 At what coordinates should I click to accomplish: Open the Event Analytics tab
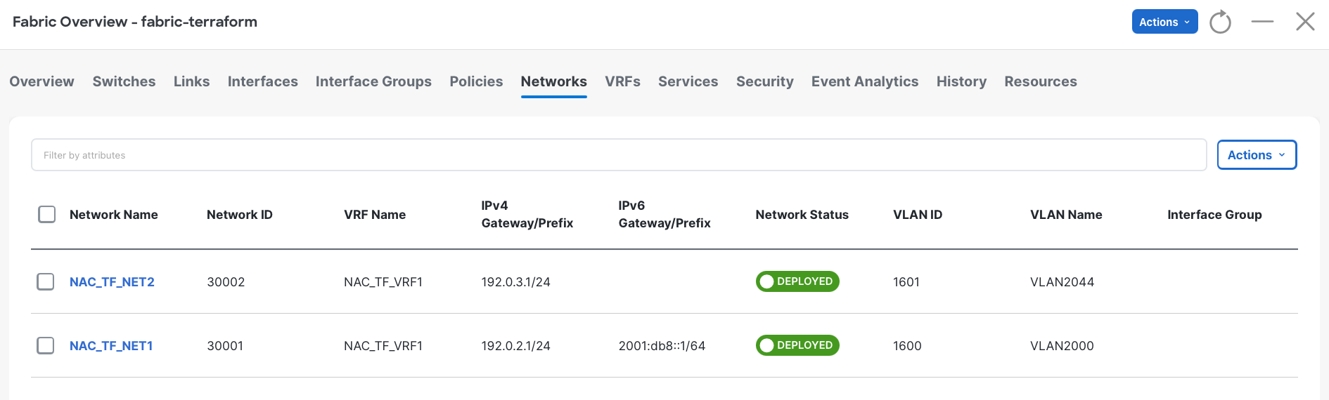coord(865,81)
